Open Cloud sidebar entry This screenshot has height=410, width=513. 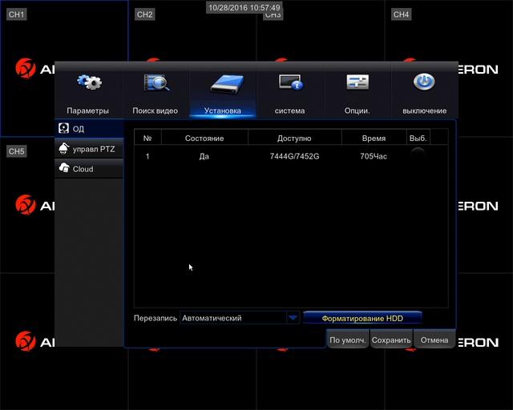tap(89, 169)
